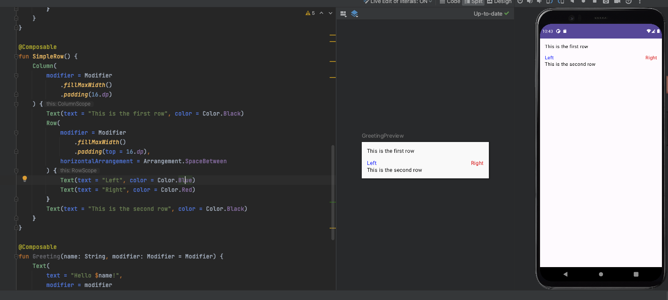Image resolution: width=668 pixels, height=300 pixels.
Task: Click the green change marker on scrollbar
Action: (x=333, y=202)
